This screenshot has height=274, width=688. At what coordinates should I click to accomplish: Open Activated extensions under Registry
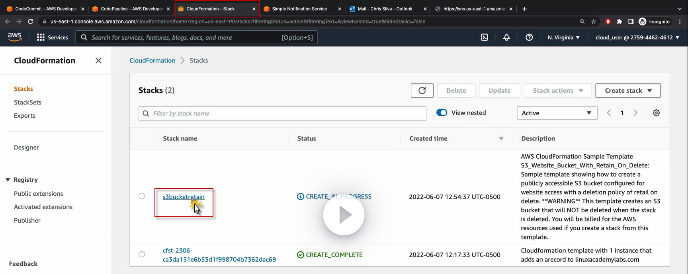coord(43,207)
